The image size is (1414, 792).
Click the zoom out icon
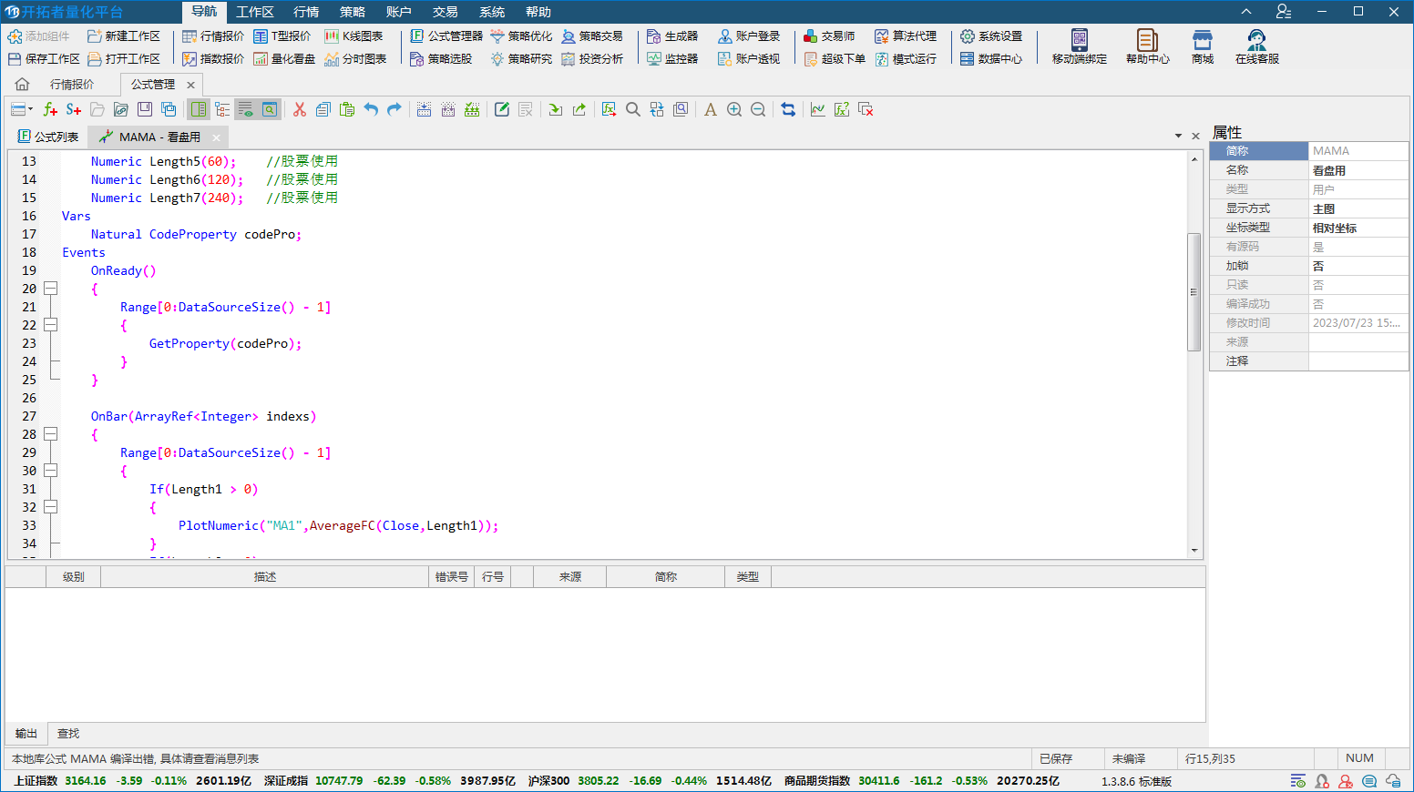pos(758,109)
